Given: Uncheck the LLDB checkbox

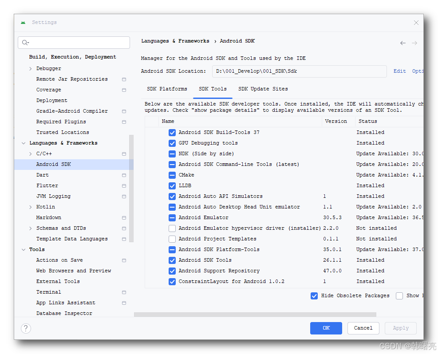Looking at the screenshot, I should point(172,186).
